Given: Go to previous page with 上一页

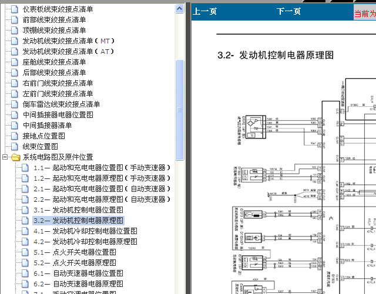Looking at the screenshot, I should (205, 11).
